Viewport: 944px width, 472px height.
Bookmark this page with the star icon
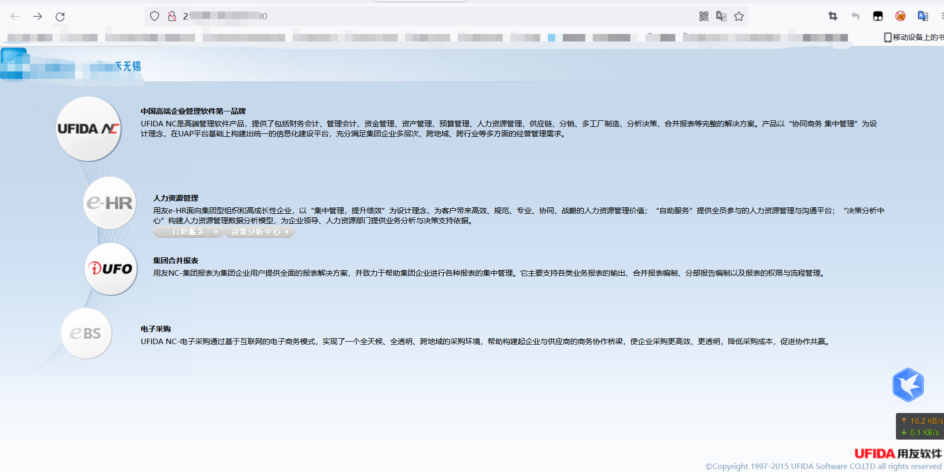(x=739, y=16)
